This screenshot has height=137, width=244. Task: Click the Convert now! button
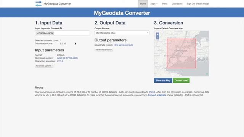pos(181,80)
